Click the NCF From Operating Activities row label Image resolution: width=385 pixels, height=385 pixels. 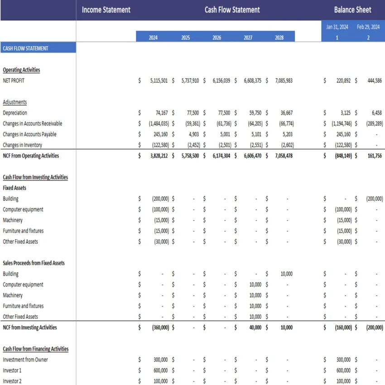[30, 155]
